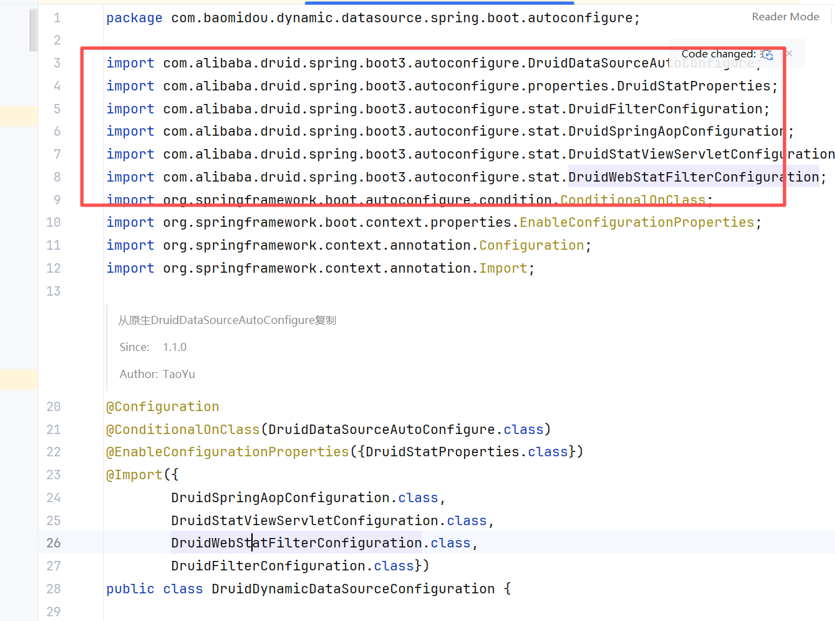Click gutter line number 13

pyautogui.click(x=53, y=291)
